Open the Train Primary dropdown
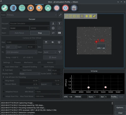Image resolution: width=126 pixels, height=115 pixels. [32, 15]
